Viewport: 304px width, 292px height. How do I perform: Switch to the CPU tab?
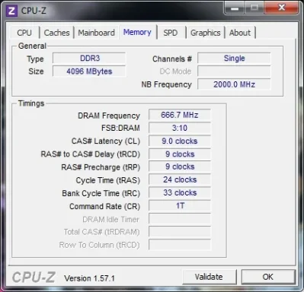click(24, 33)
